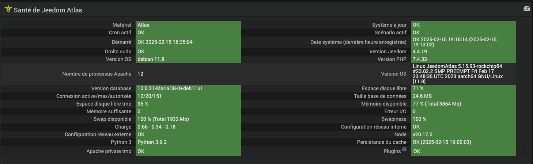533x164 pixels.
Task: Select the Version PHP 7.4.33 cell
Action: tap(464, 59)
